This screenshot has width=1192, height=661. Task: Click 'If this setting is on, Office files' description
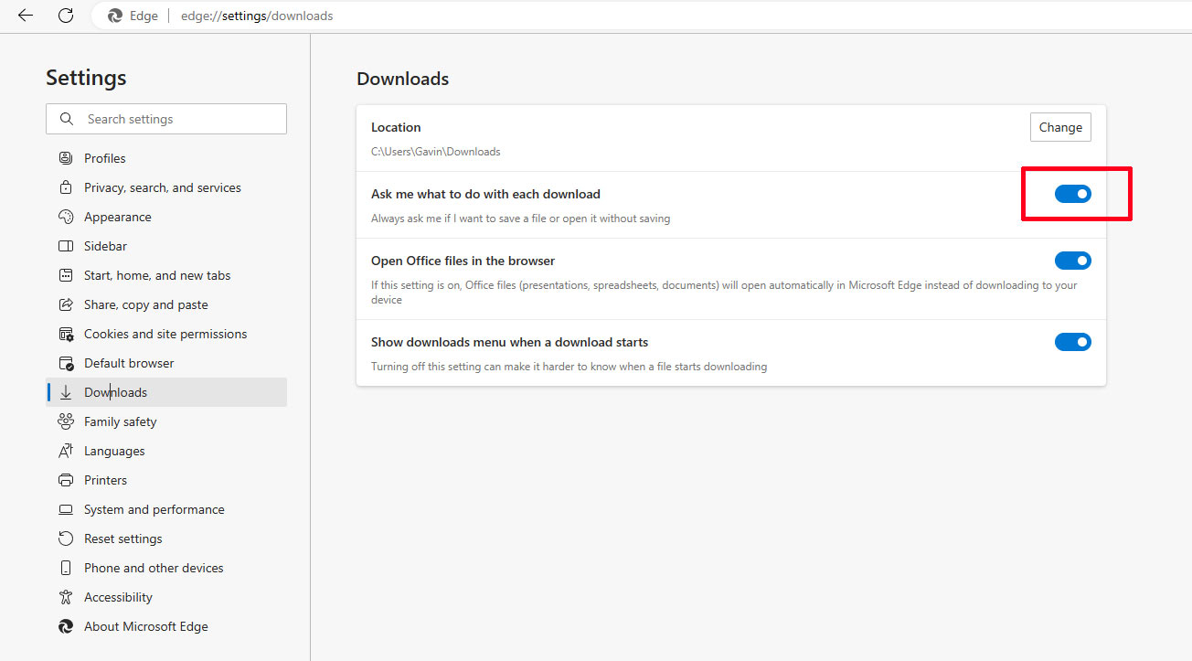(724, 293)
